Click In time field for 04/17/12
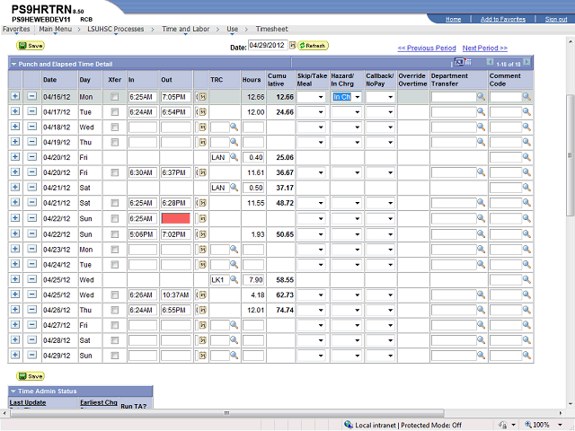Screen dimensions: 575x431 click(x=143, y=112)
